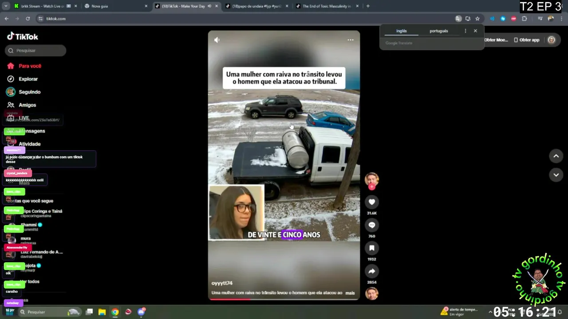Open Discord from the taskbar

142,312
